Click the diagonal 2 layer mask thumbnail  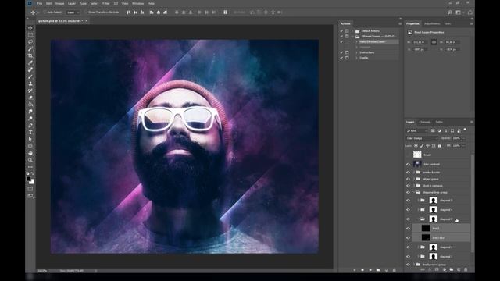click(x=433, y=247)
